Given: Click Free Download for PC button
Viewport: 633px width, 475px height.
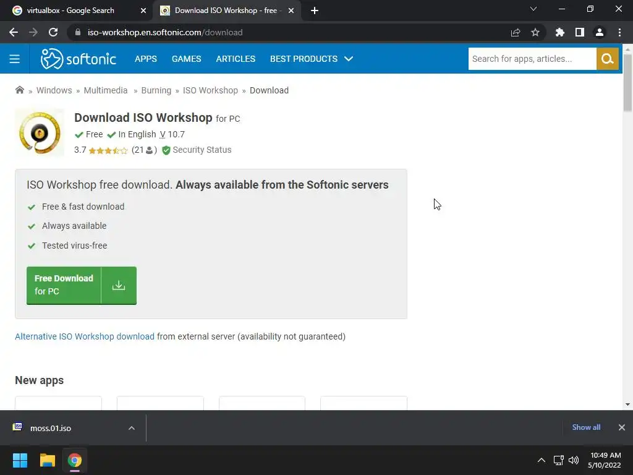Looking at the screenshot, I should pyautogui.click(x=82, y=286).
